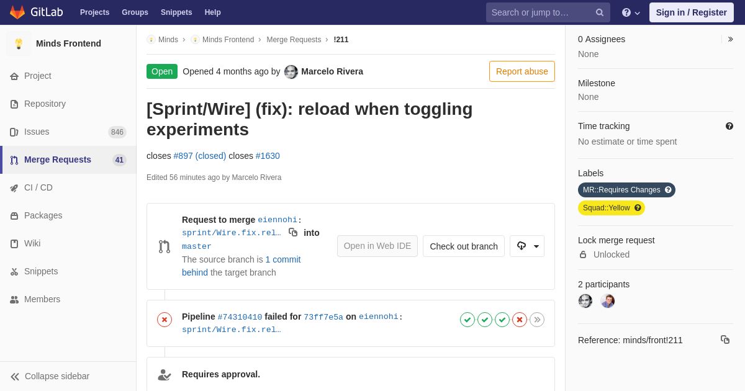Click the Time tracking help icon
The height and width of the screenshot is (391, 745).
(729, 126)
